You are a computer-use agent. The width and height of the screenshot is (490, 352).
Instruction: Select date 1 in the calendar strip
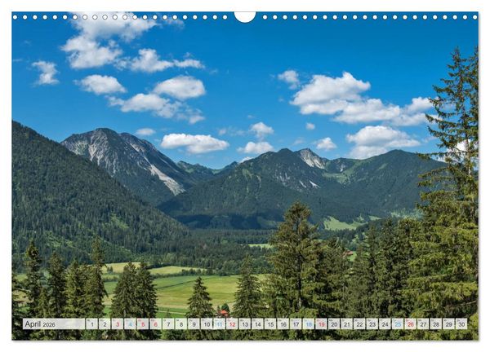(91, 324)
